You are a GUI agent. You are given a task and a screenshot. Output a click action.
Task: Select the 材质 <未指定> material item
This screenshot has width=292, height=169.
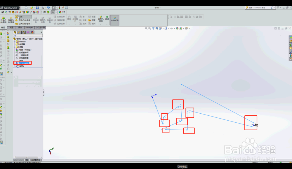24,50
